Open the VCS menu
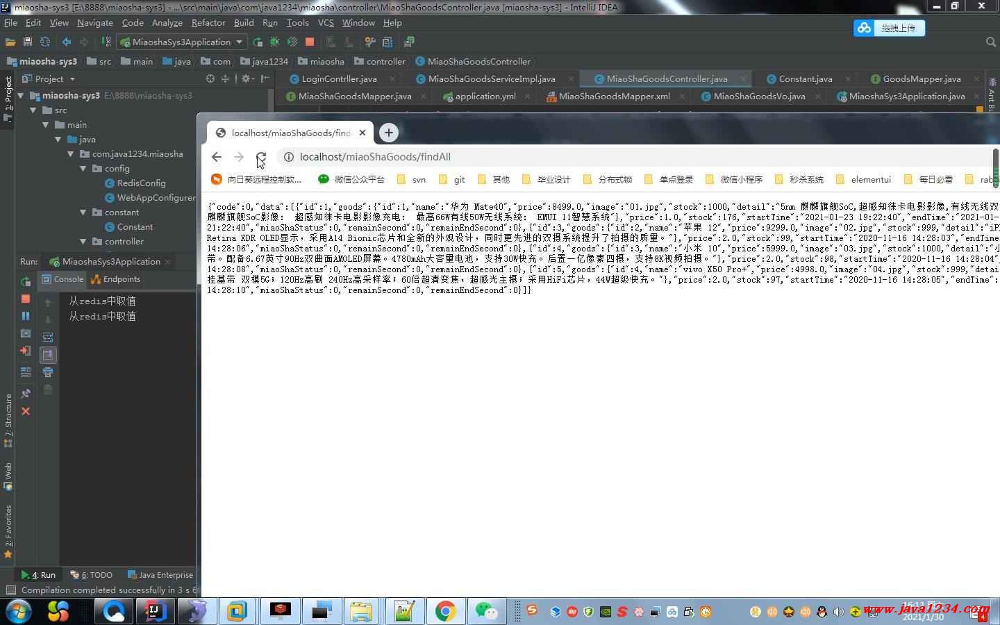Viewport: 1000px width, 625px height. pos(326,22)
